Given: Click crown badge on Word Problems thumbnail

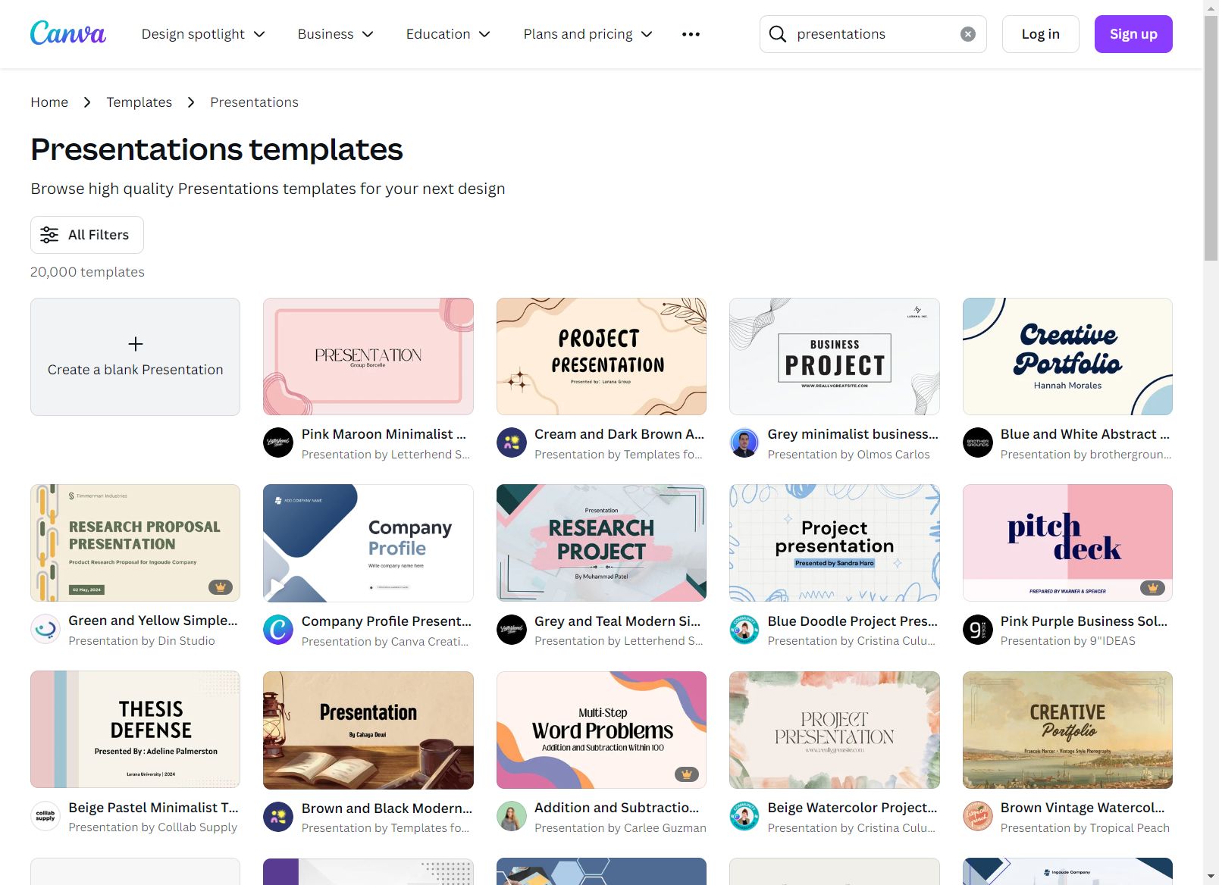Looking at the screenshot, I should point(687,774).
